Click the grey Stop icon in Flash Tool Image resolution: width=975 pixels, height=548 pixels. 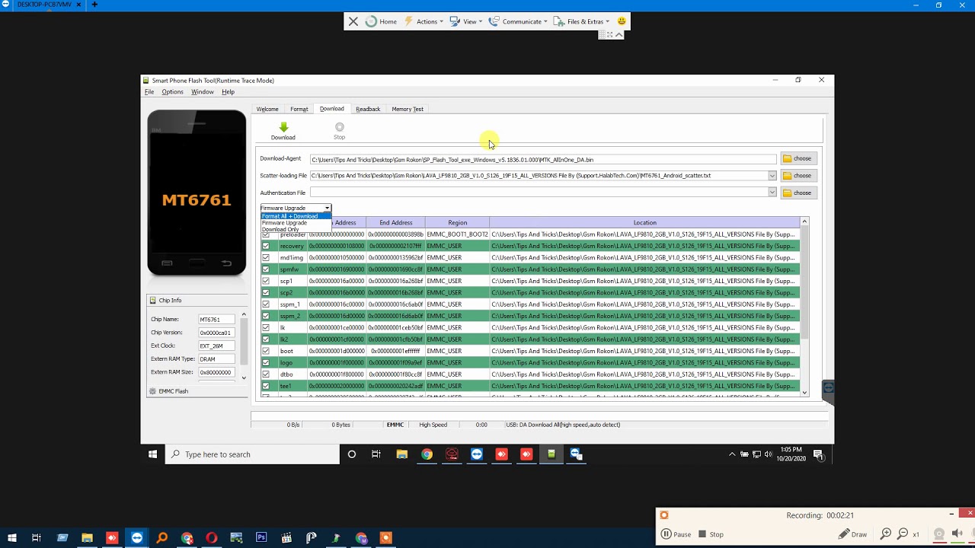coord(339,127)
